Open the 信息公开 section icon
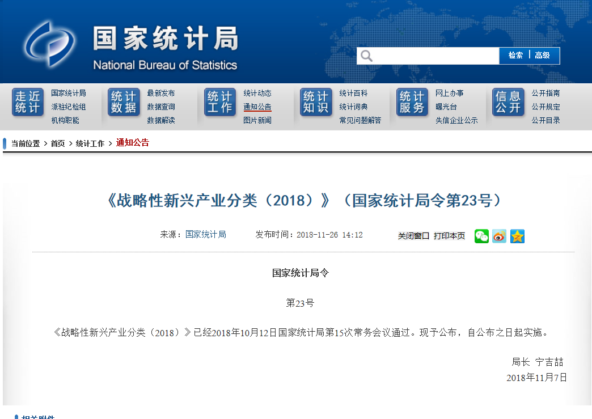This screenshot has width=592, height=419. click(x=508, y=103)
